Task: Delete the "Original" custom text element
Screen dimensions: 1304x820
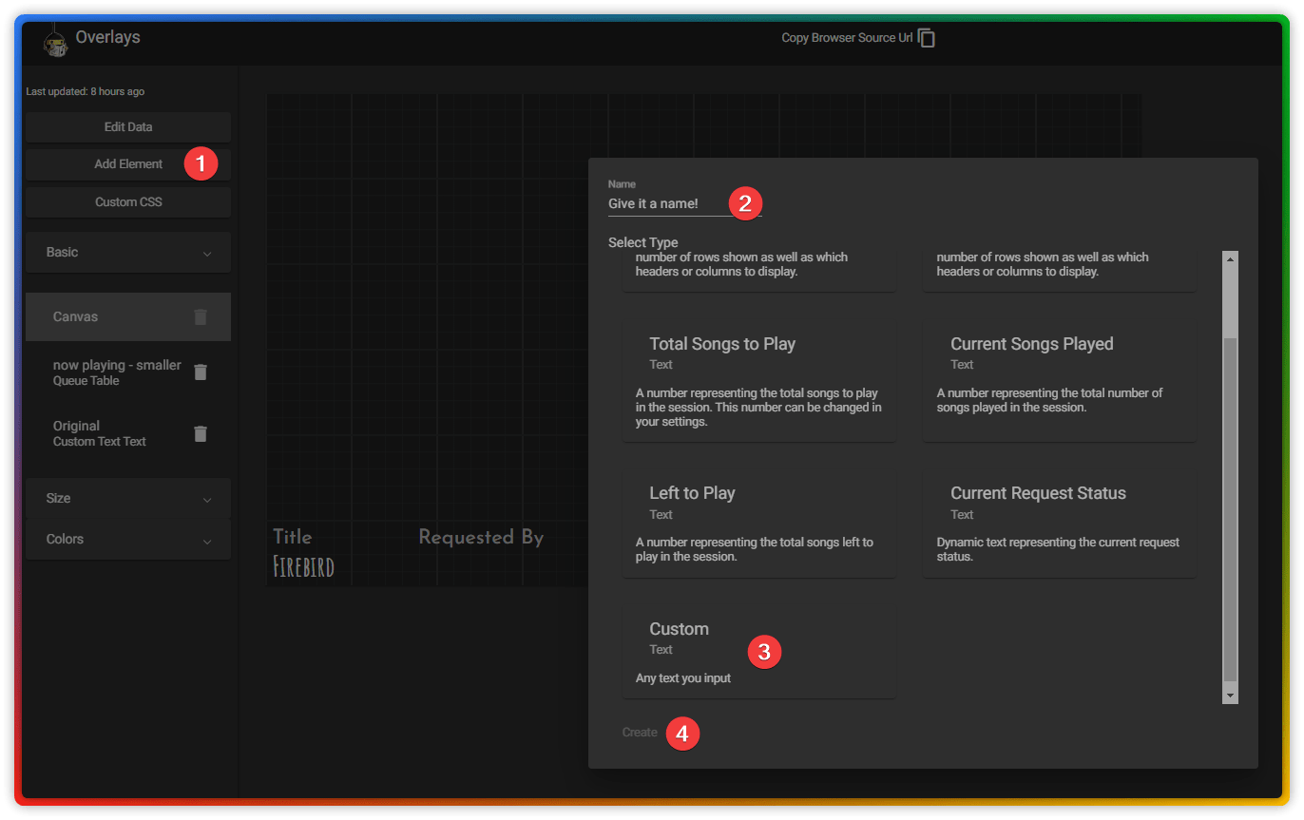Action: pyautogui.click(x=200, y=433)
